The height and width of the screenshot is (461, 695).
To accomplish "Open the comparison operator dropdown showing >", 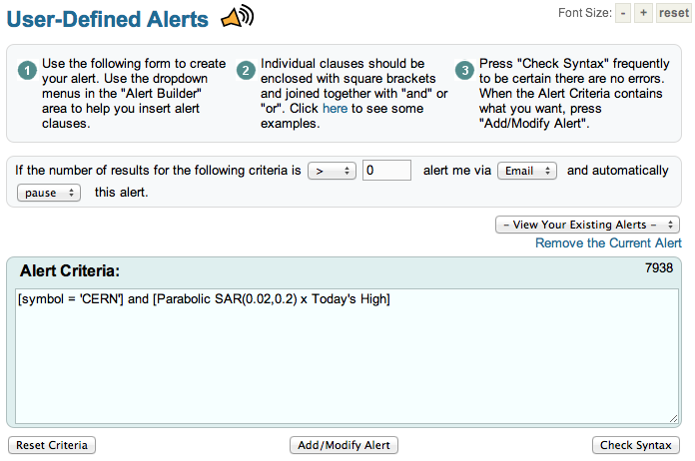I will tap(332, 171).
